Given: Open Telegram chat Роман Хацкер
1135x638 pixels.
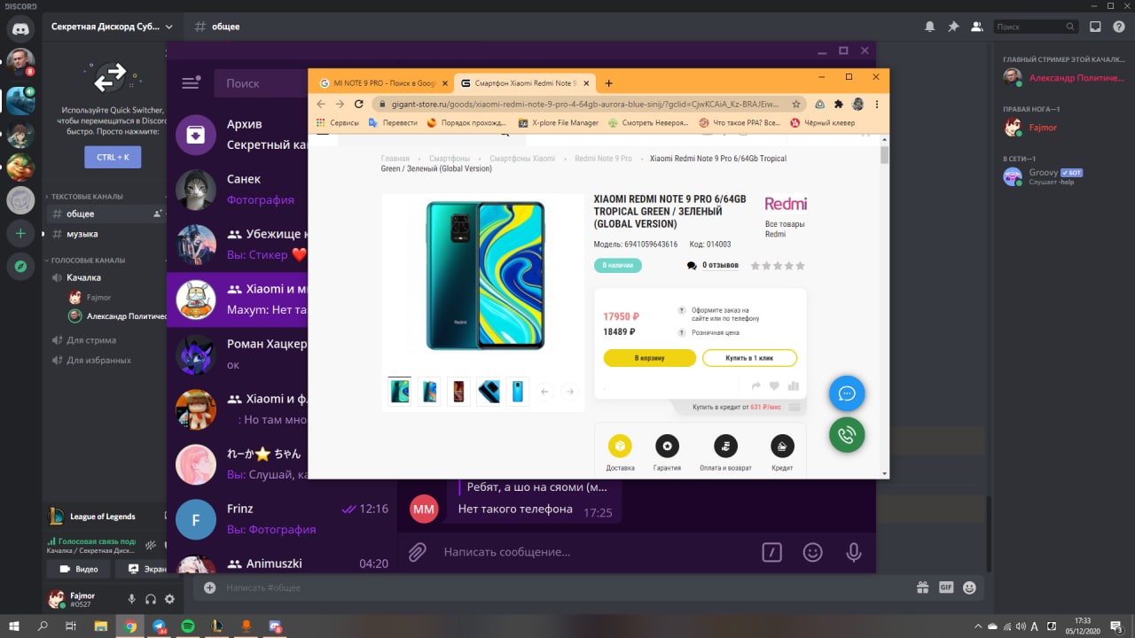Looking at the screenshot, I should tap(238, 354).
